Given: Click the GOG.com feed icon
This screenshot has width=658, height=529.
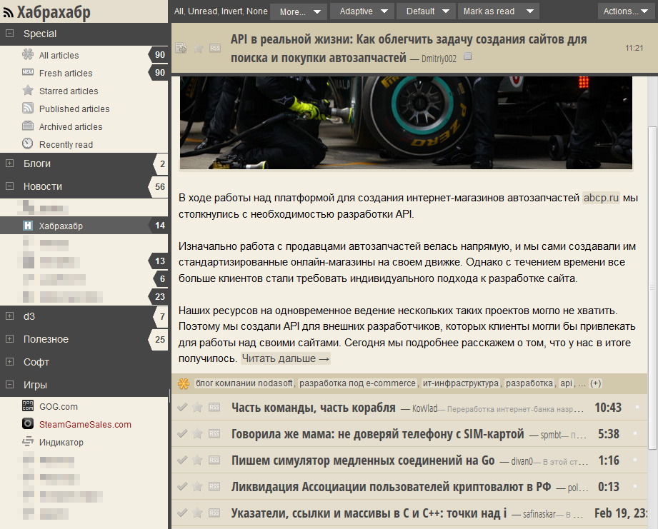Looking at the screenshot, I should pos(28,405).
